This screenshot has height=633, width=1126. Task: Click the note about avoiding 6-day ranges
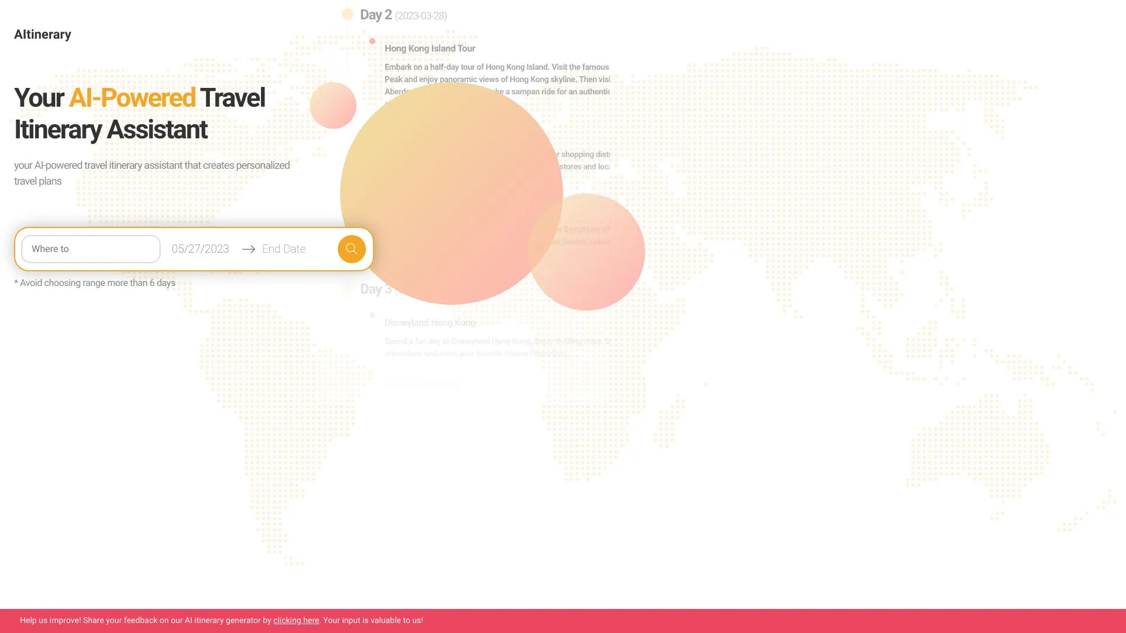click(x=94, y=283)
